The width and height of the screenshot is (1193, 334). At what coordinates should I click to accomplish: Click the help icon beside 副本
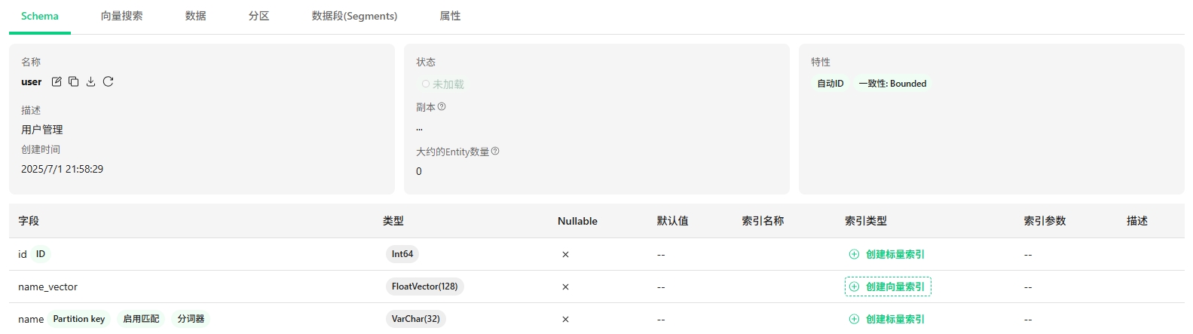tap(442, 107)
